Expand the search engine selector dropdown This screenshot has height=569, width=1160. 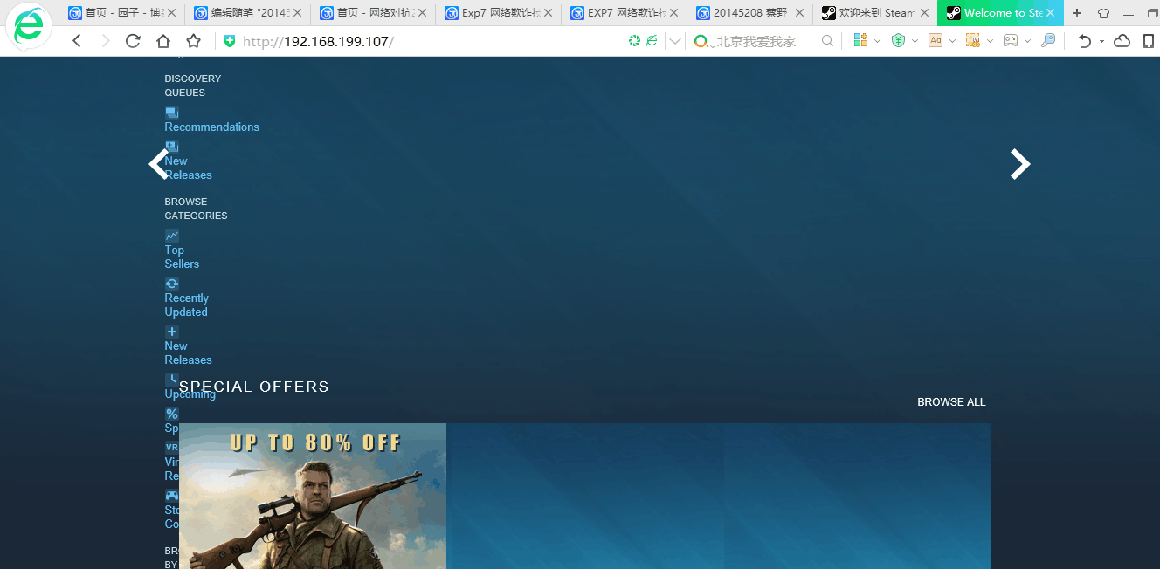(713, 42)
